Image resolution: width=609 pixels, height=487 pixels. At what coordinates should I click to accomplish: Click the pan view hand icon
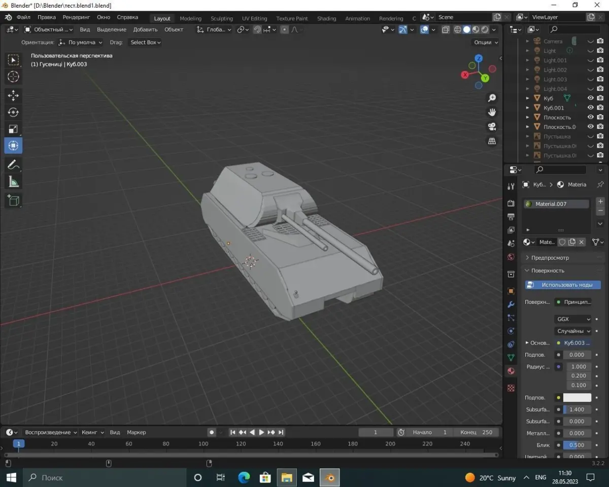[492, 112]
